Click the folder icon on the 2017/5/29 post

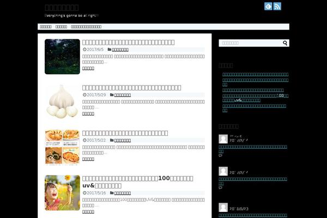pos(112,95)
